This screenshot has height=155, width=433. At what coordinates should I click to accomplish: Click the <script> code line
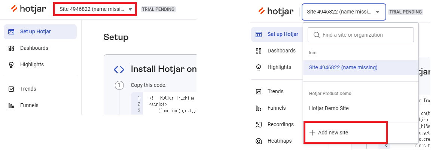158,104
